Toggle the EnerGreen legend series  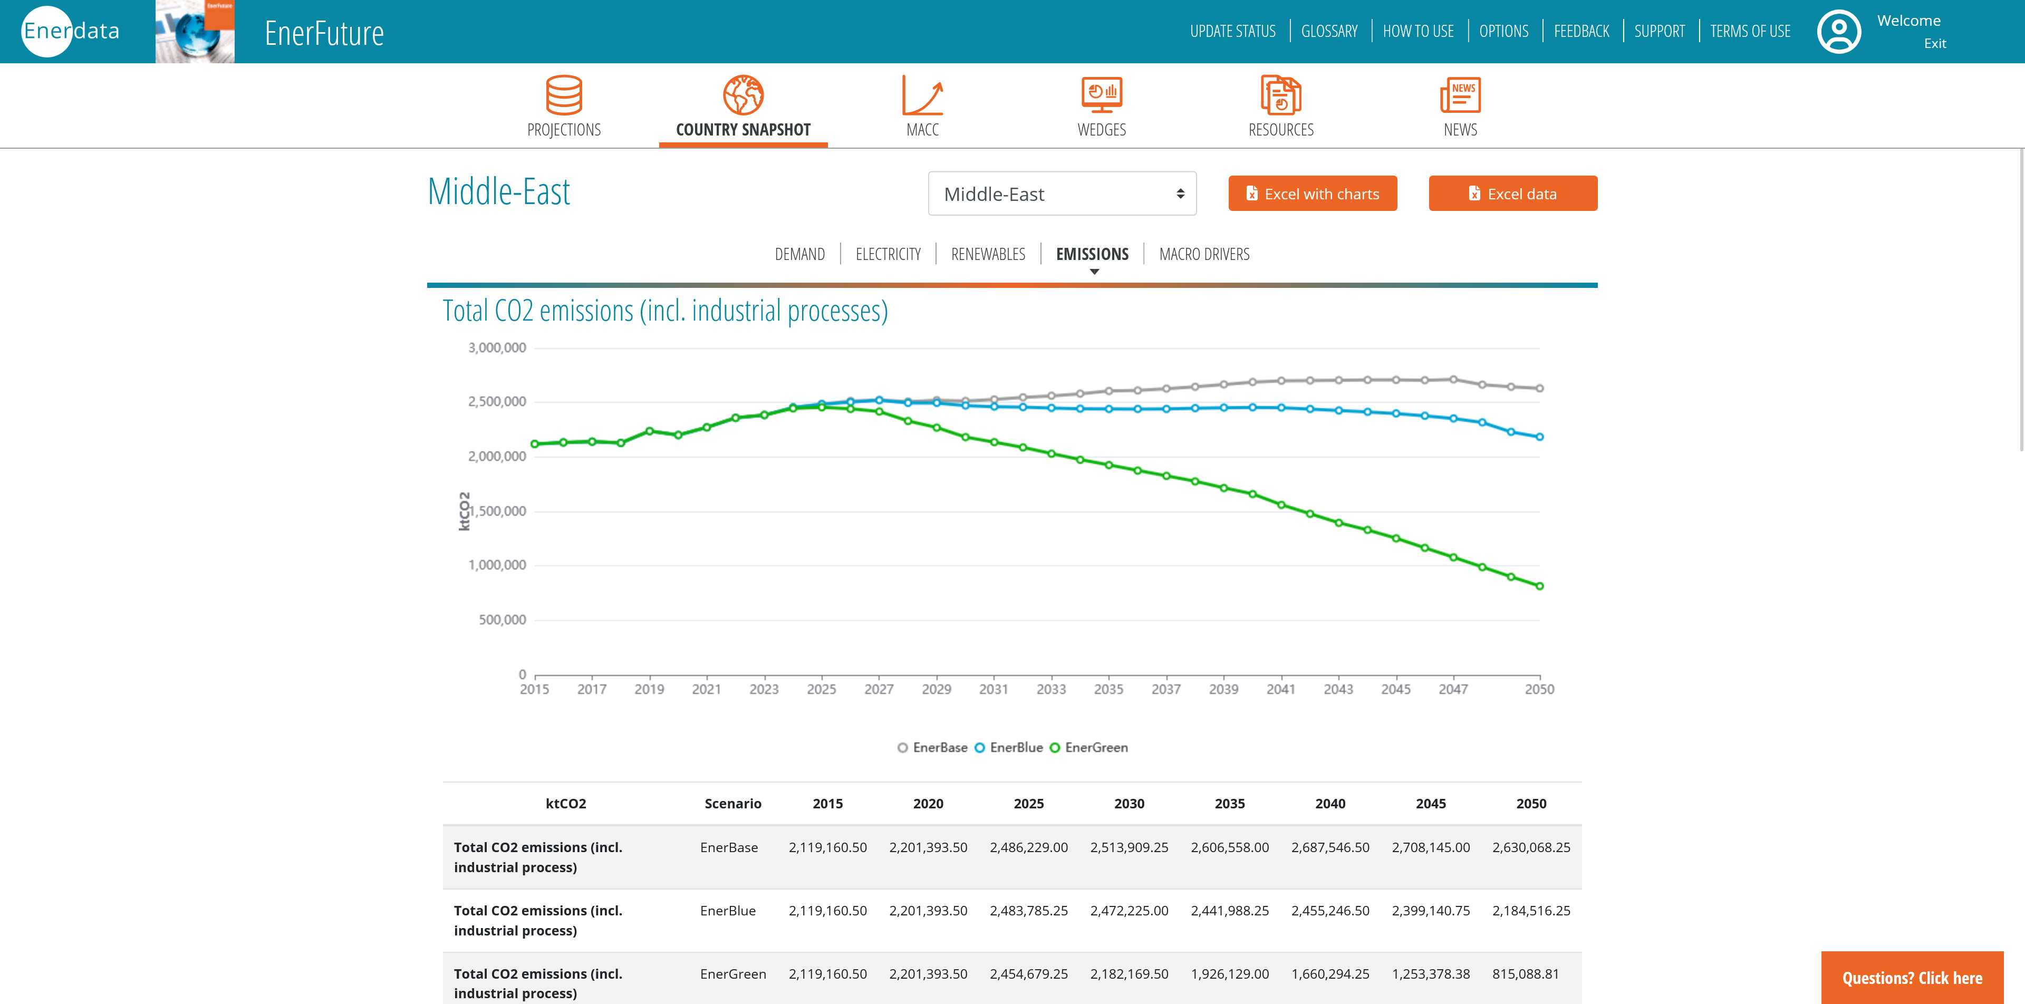[1089, 748]
